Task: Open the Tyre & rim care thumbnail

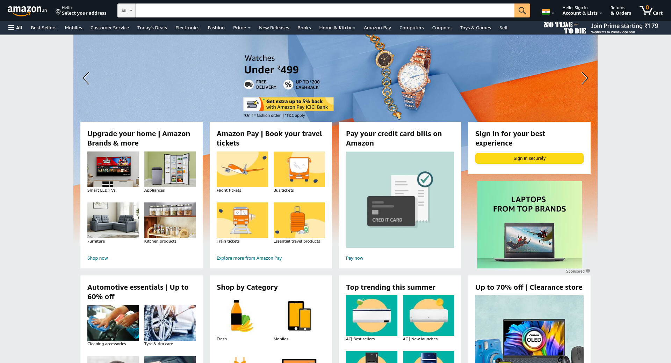Action: pyautogui.click(x=170, y=323)
